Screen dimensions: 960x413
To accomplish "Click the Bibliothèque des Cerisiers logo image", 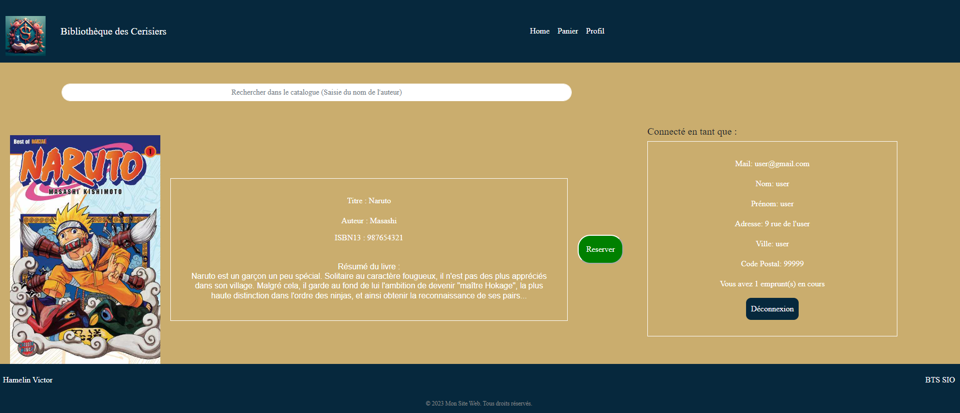I will [26, 36].
